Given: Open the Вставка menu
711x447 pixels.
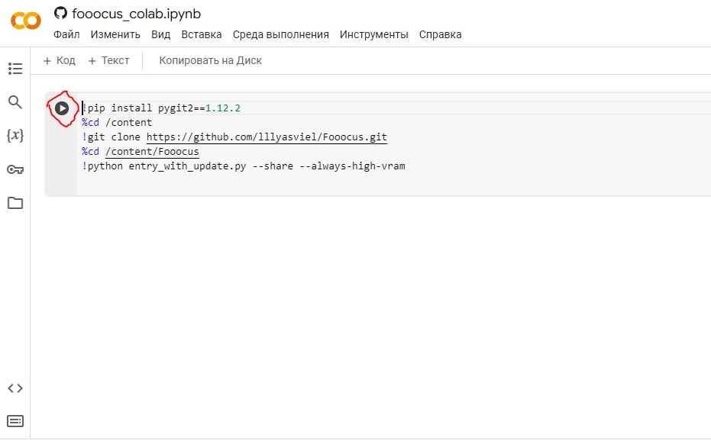Looking at the screenshot, I should 202,34.
